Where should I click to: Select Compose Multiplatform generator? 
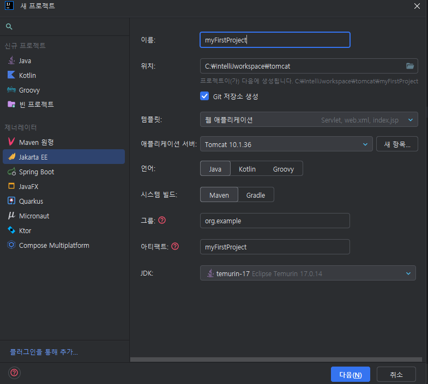click(x=64, y=245)
